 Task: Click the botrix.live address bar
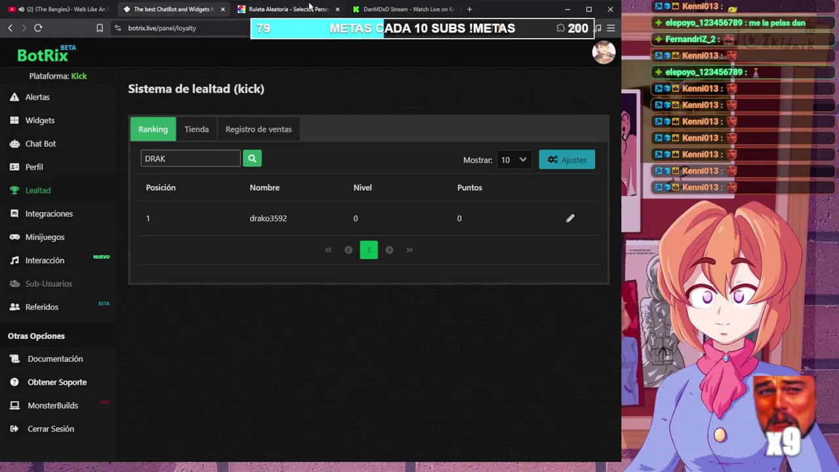(x=162, y=28)
